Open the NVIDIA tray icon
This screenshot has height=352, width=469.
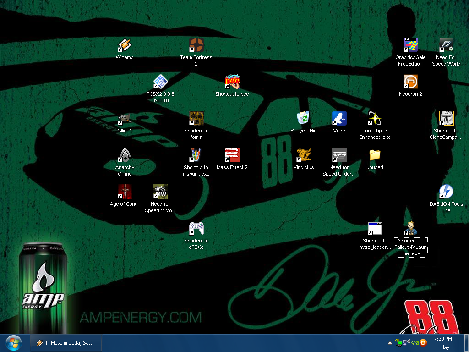[415, 343]
